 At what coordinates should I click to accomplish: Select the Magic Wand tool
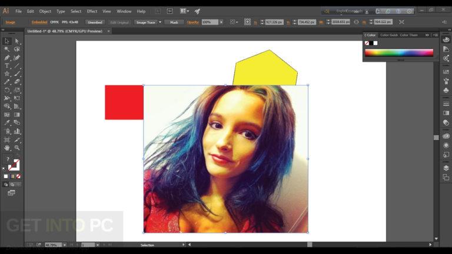click(7, 49)
